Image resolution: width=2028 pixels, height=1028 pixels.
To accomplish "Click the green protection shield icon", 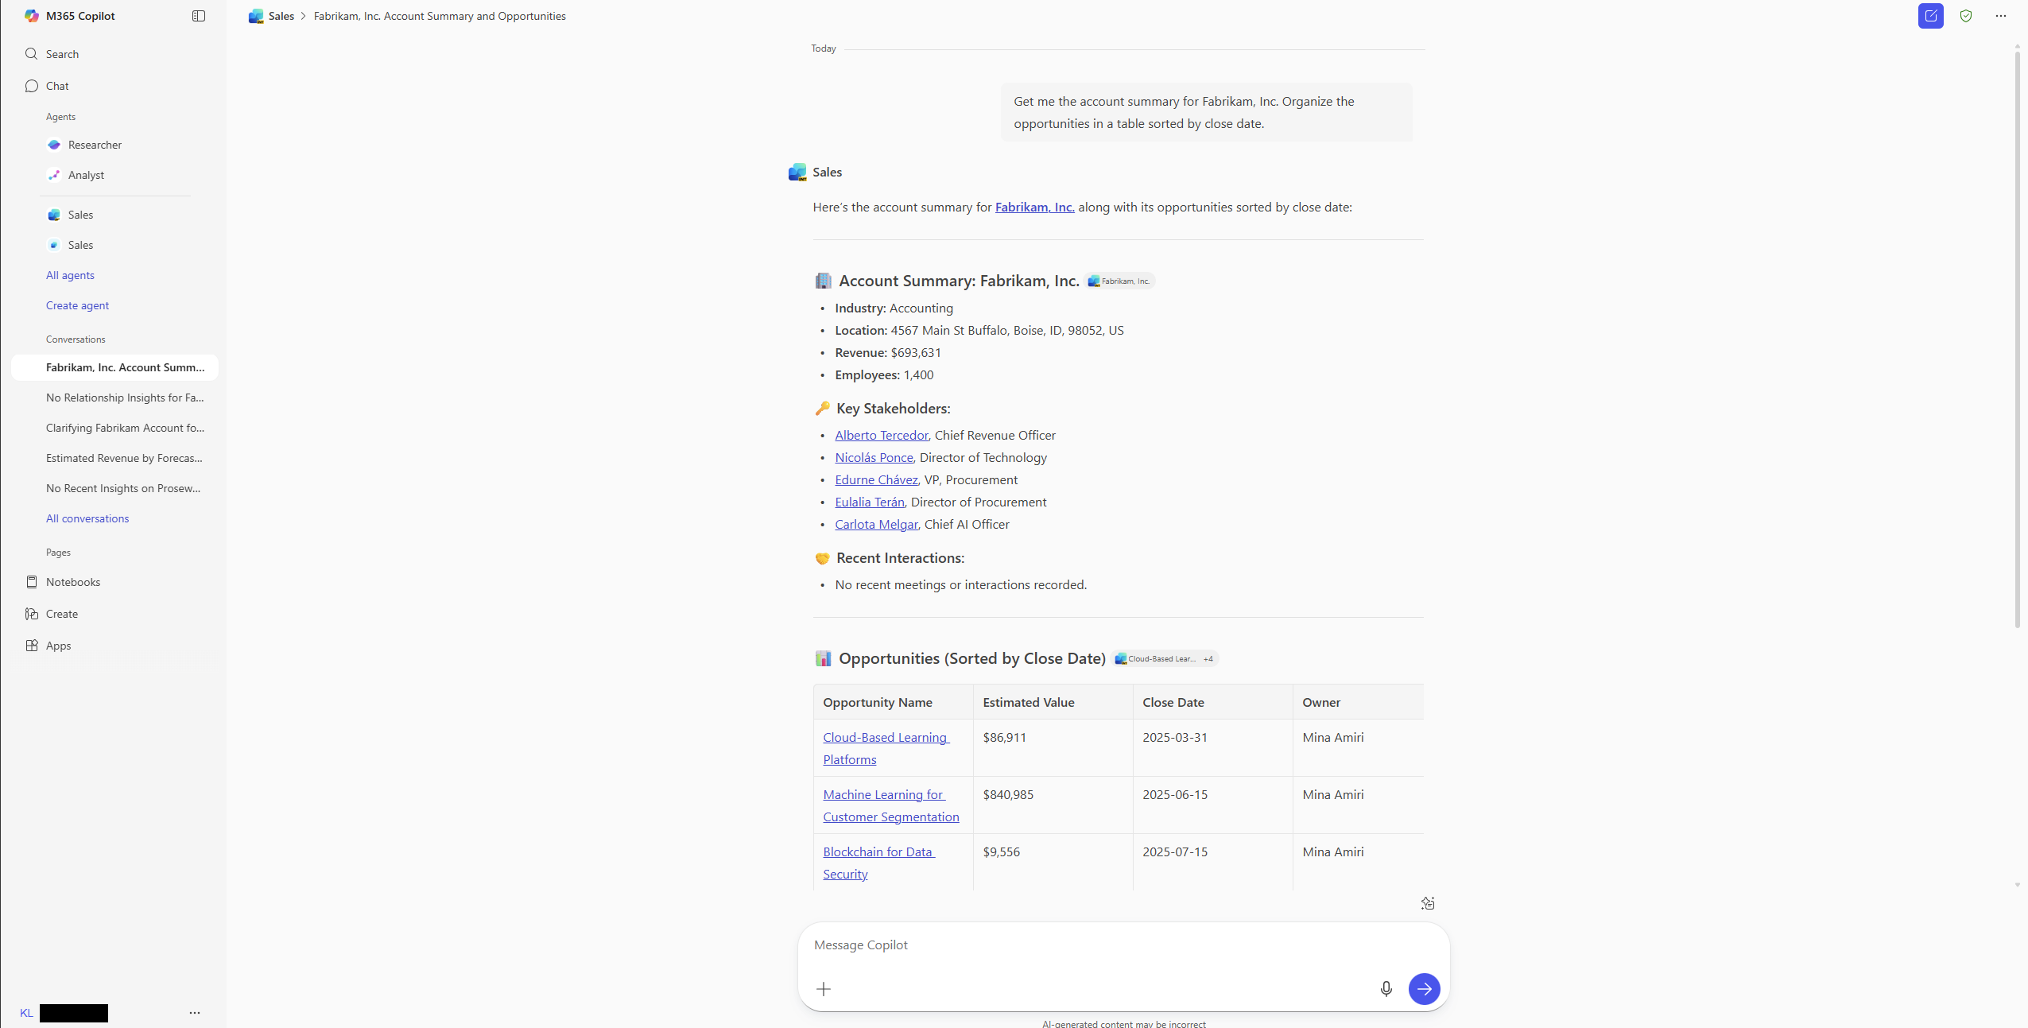I will pyautogui.click(x=1965, y=16).
